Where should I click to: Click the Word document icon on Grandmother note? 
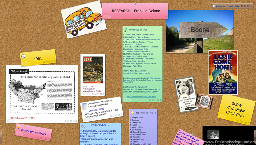(85, 106)
